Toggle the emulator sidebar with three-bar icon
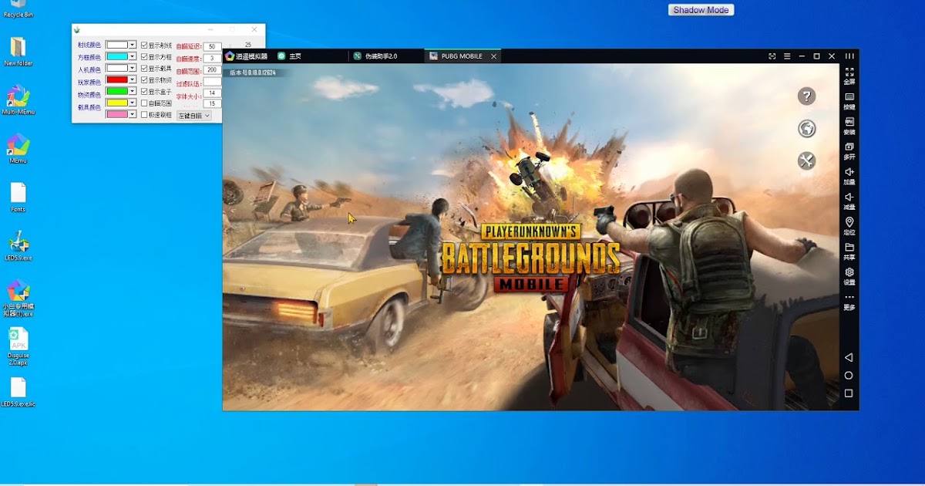This screenshot has width=925, height=486. (x=849, y=56)
